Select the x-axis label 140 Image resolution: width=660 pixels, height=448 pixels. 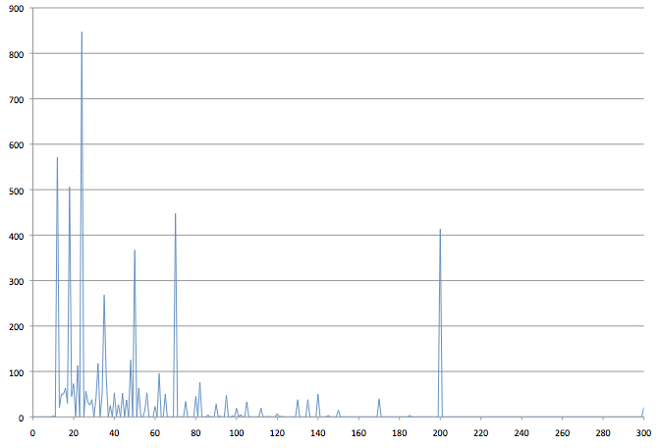318,433
